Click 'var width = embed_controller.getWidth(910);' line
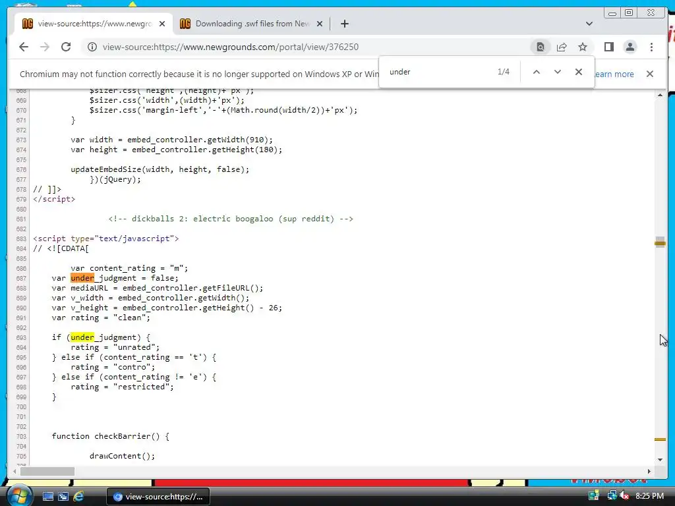Viewport: 675px width, 506px height. point(172,140)
